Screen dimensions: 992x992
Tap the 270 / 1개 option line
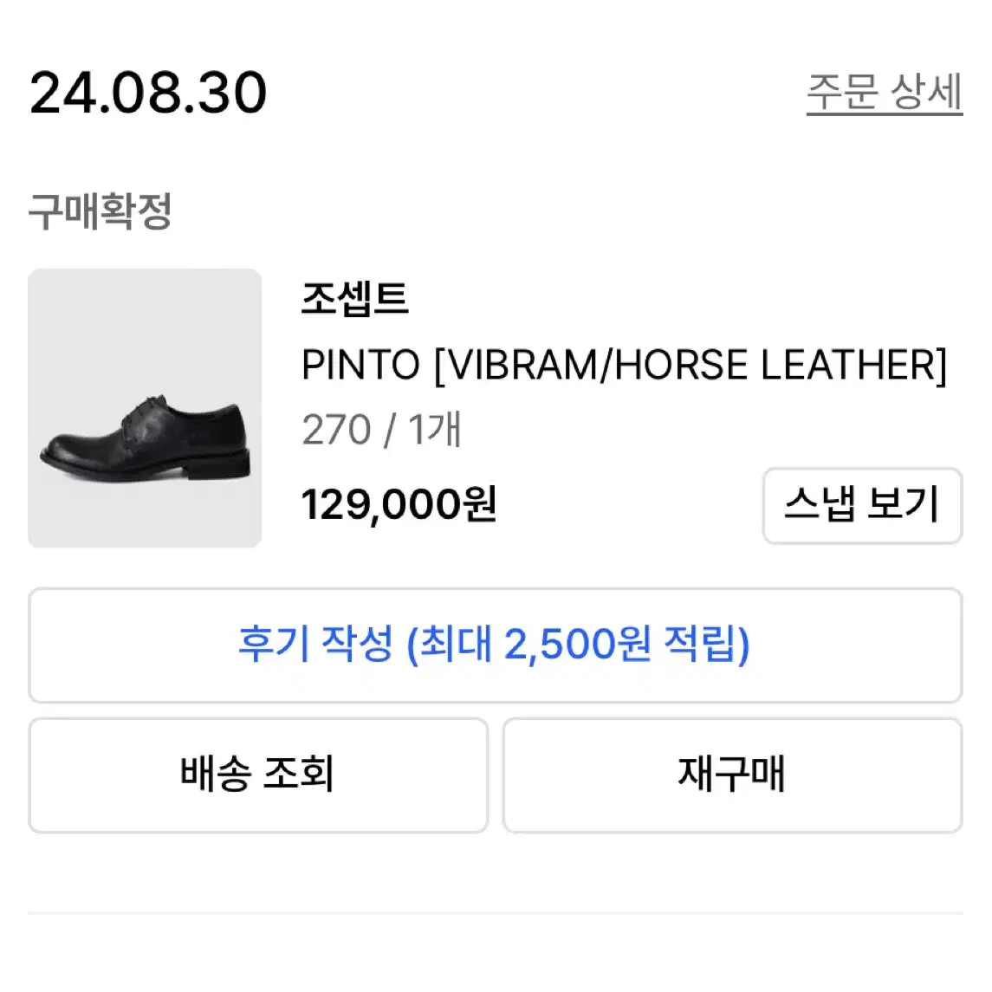point(382,431)
